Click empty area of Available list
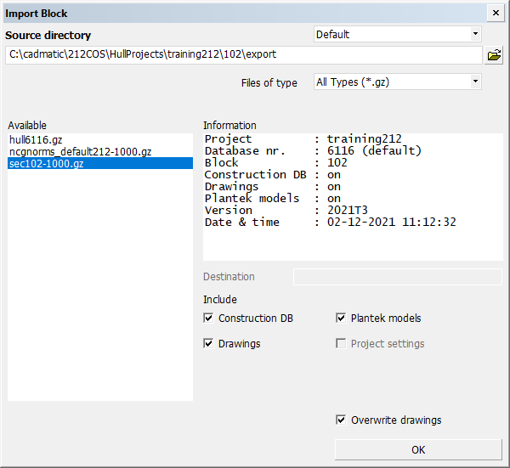Screen dimensions: 510x468 (100, 285)
